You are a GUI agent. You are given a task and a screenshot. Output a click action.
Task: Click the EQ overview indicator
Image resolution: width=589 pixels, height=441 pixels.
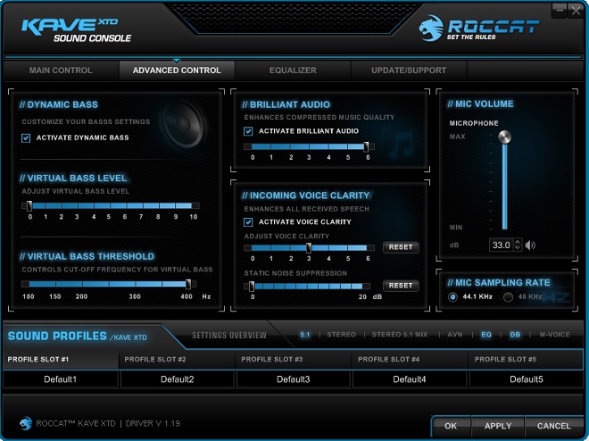tap(486, 334)
